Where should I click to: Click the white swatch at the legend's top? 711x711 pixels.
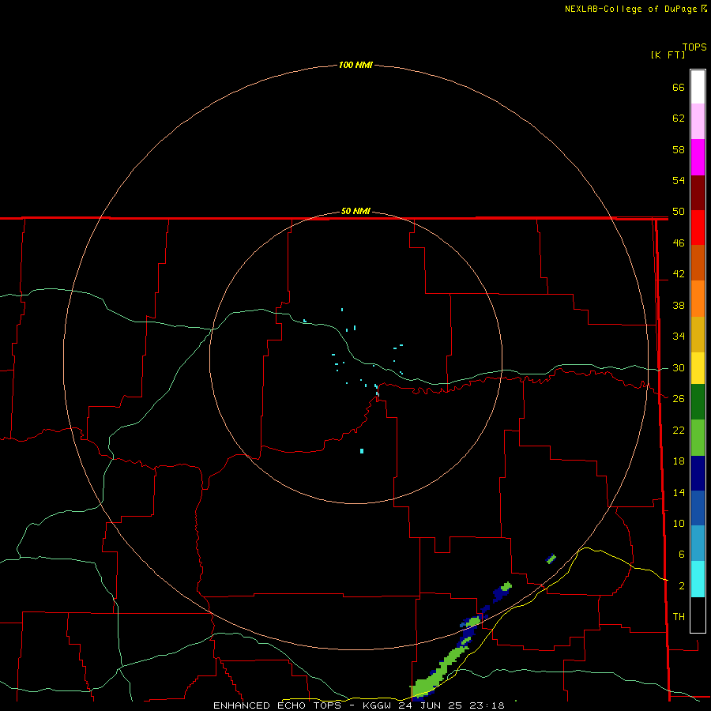[x=698, y=87]
